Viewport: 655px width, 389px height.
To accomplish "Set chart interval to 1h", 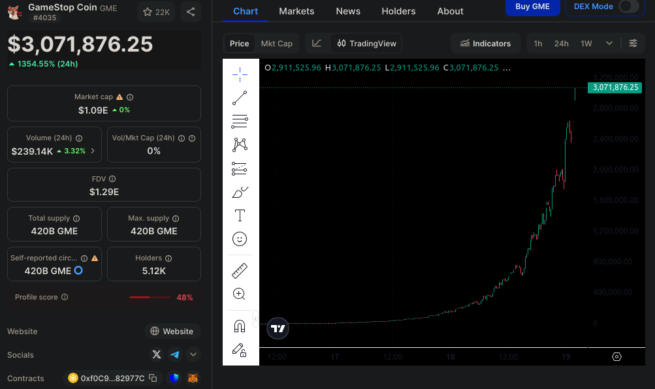I will [538, 44].
